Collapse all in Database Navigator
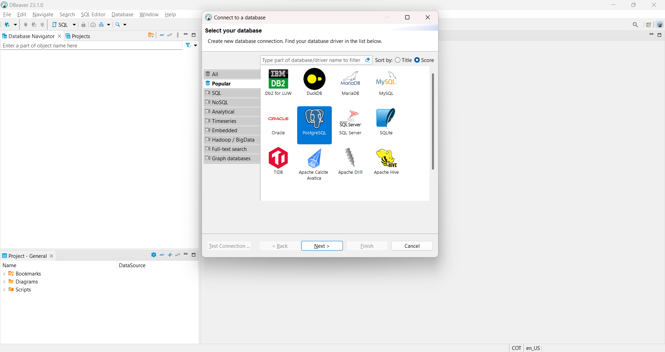The image size is (665, 352). click(162, 35)
